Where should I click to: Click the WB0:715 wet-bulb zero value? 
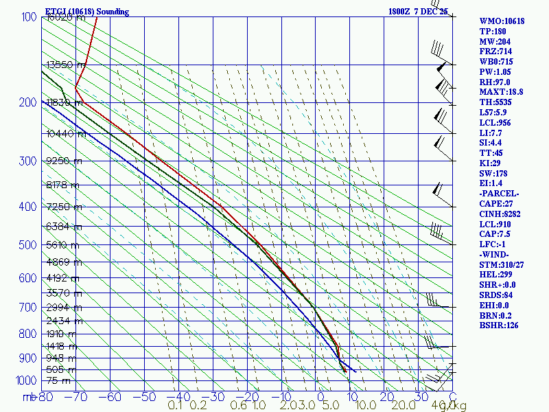point(496,62)
